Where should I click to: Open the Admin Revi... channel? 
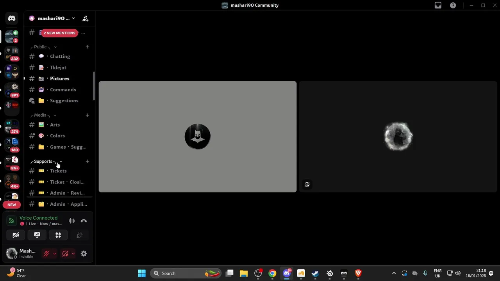59,193
